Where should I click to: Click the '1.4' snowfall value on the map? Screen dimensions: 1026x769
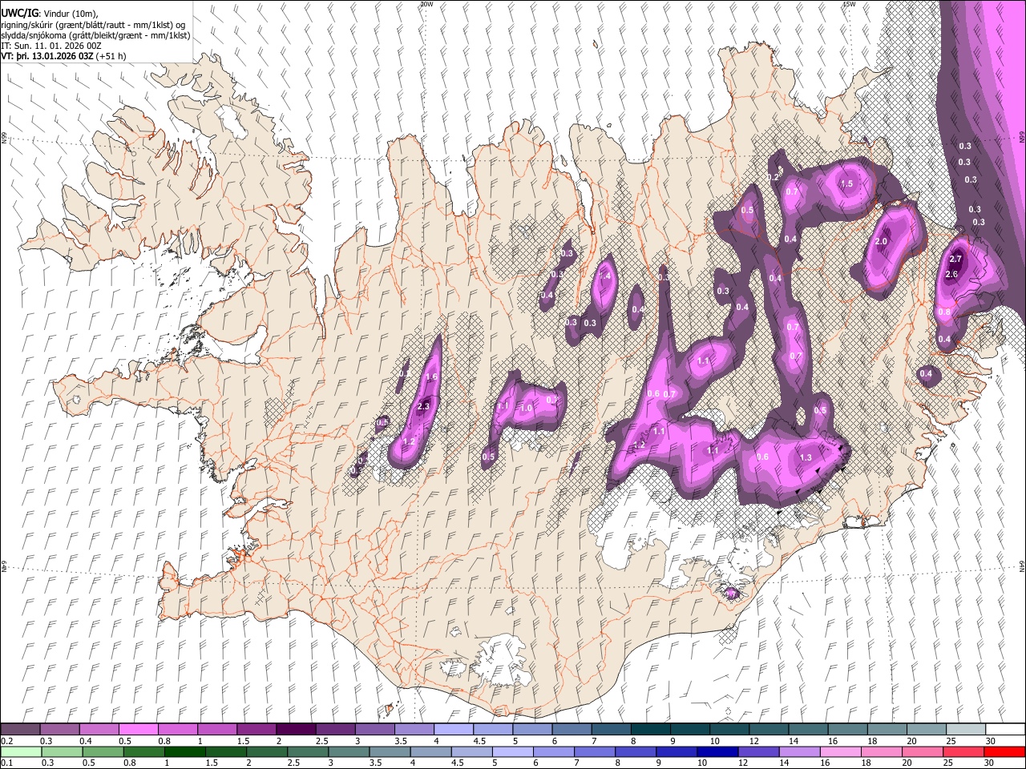click(x=605, y=276)
